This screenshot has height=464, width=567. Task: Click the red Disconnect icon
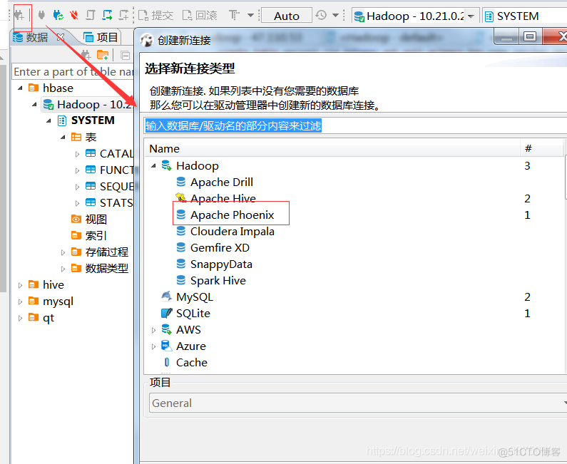(x=74, y=15)
